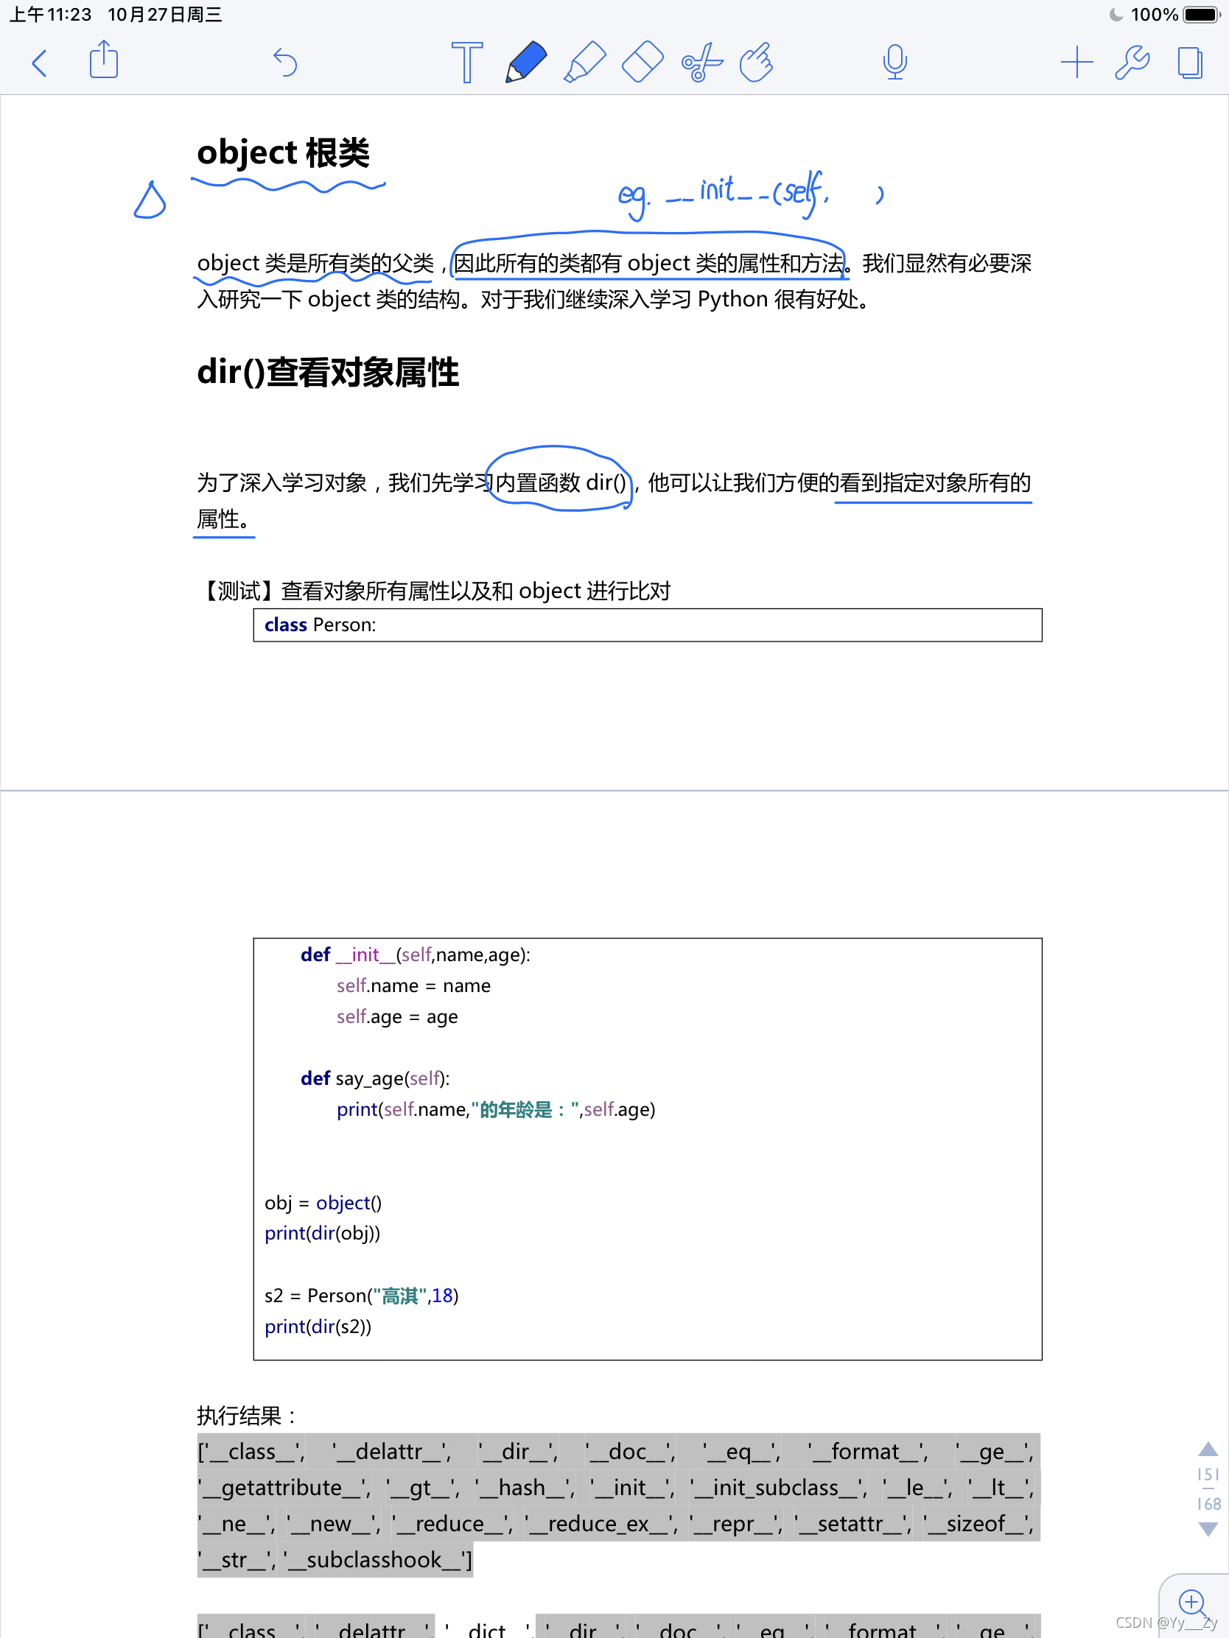
Task: Select the Scissors cut tool
Action: [x=701, y=62]
